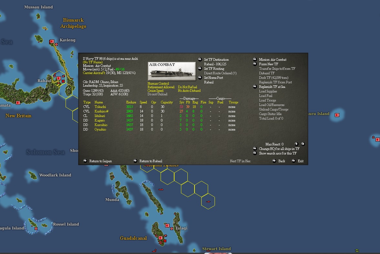
Task: Toggle Cruise Speed setting
Action: (x=155, y=90)
